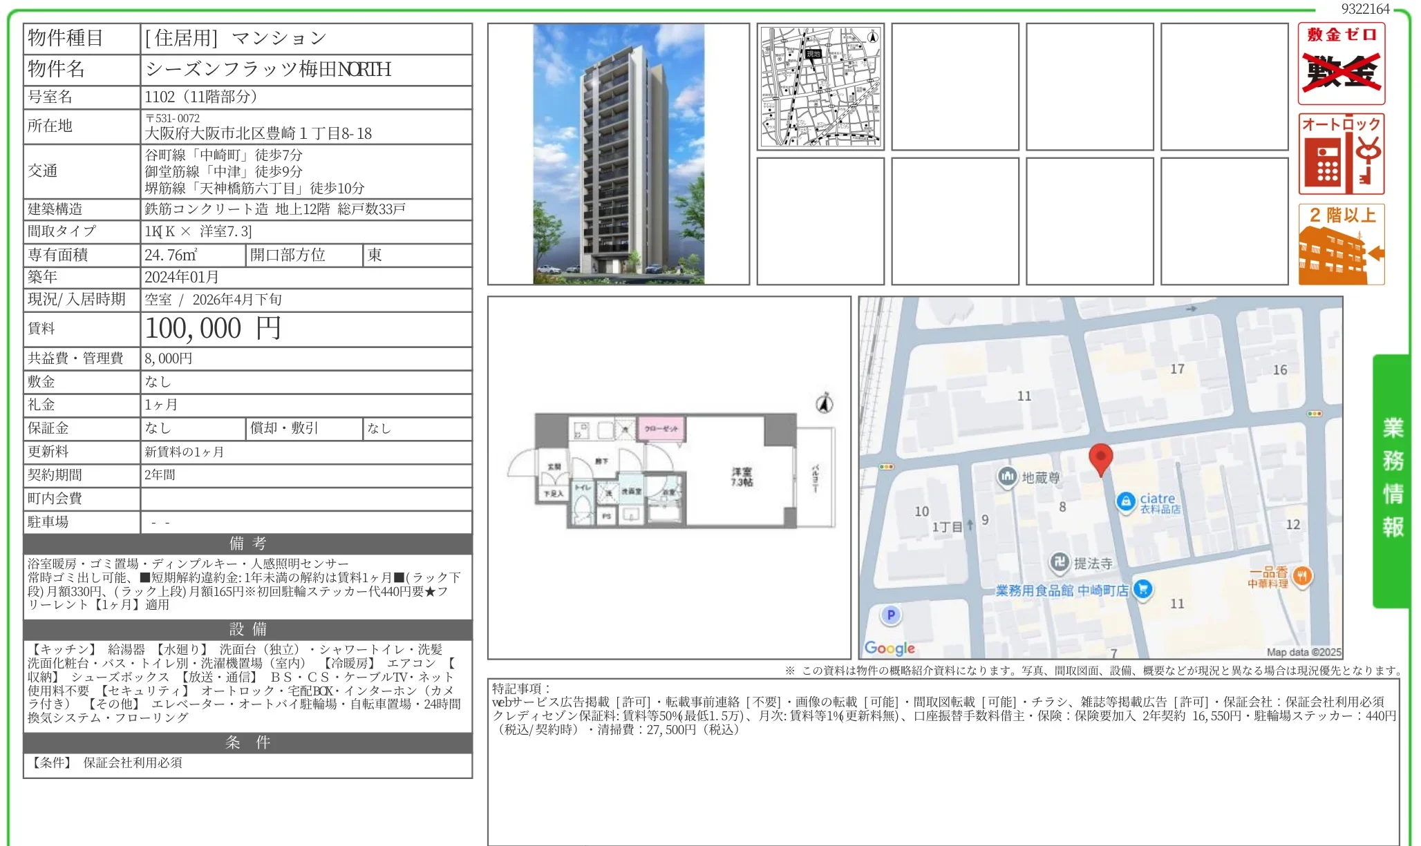Click the 敷金ゼロ (zero deposit) badge icon

tap(1341, 62)
